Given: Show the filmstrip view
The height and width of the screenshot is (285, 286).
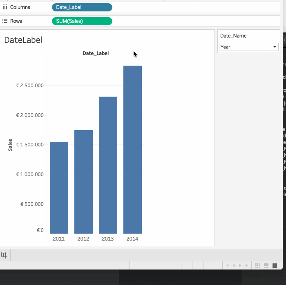Looking at the screenshot, I should tap(266, 265).
